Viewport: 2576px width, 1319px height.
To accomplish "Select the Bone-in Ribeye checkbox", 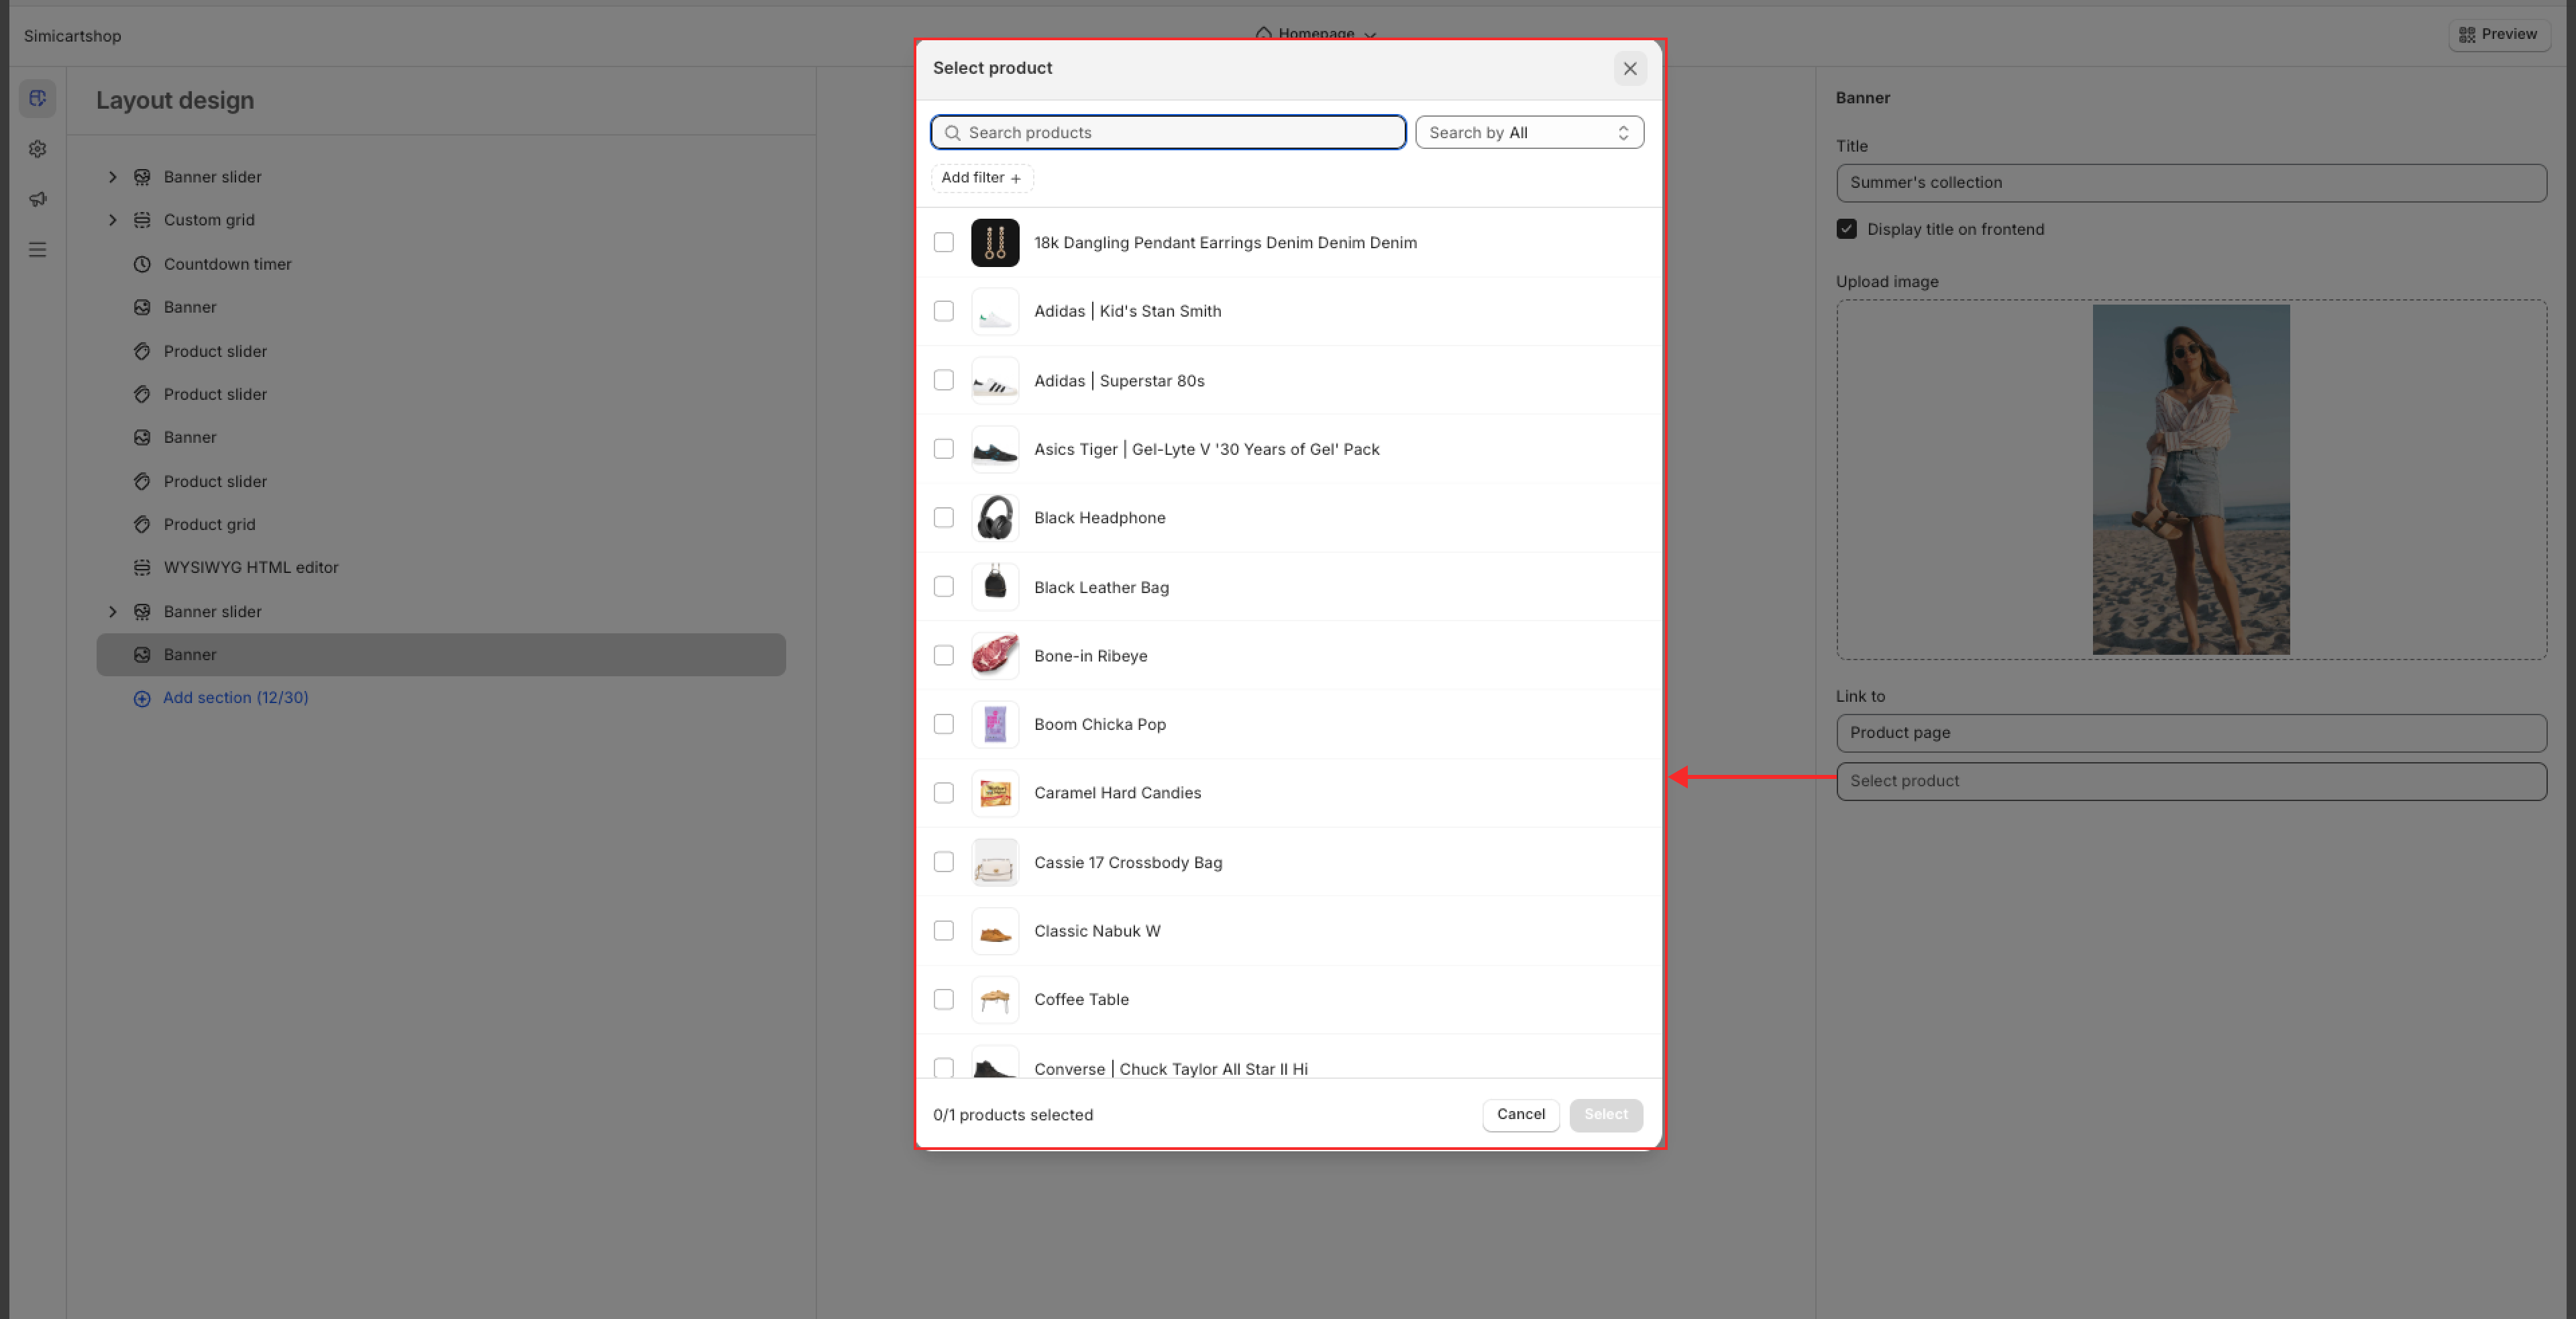I will [x=943, y=655].
